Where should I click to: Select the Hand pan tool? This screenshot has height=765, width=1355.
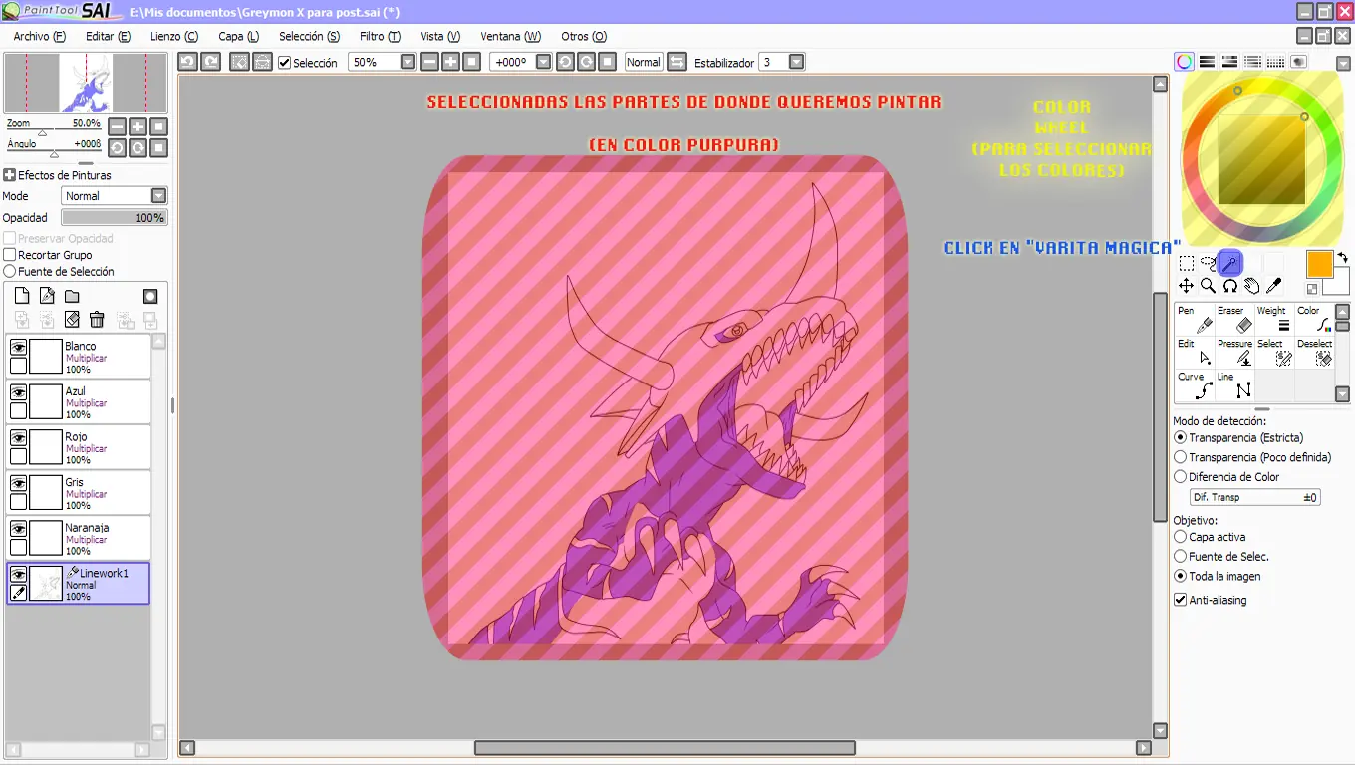1252,286
